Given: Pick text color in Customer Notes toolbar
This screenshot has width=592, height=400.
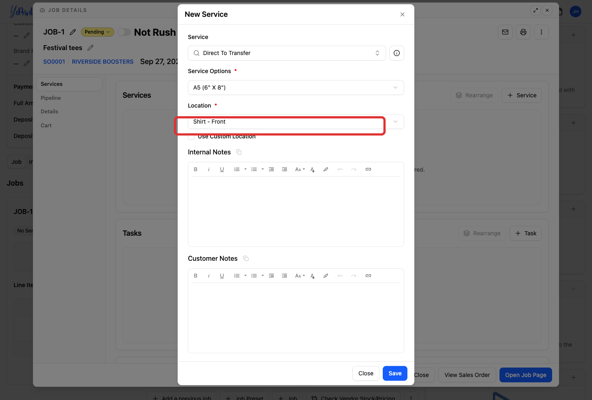Looking at the screenshot, I should 312,276.
